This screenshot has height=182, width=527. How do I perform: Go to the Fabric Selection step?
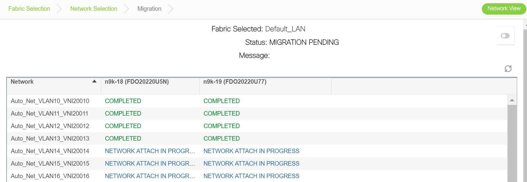coord(29,9)
